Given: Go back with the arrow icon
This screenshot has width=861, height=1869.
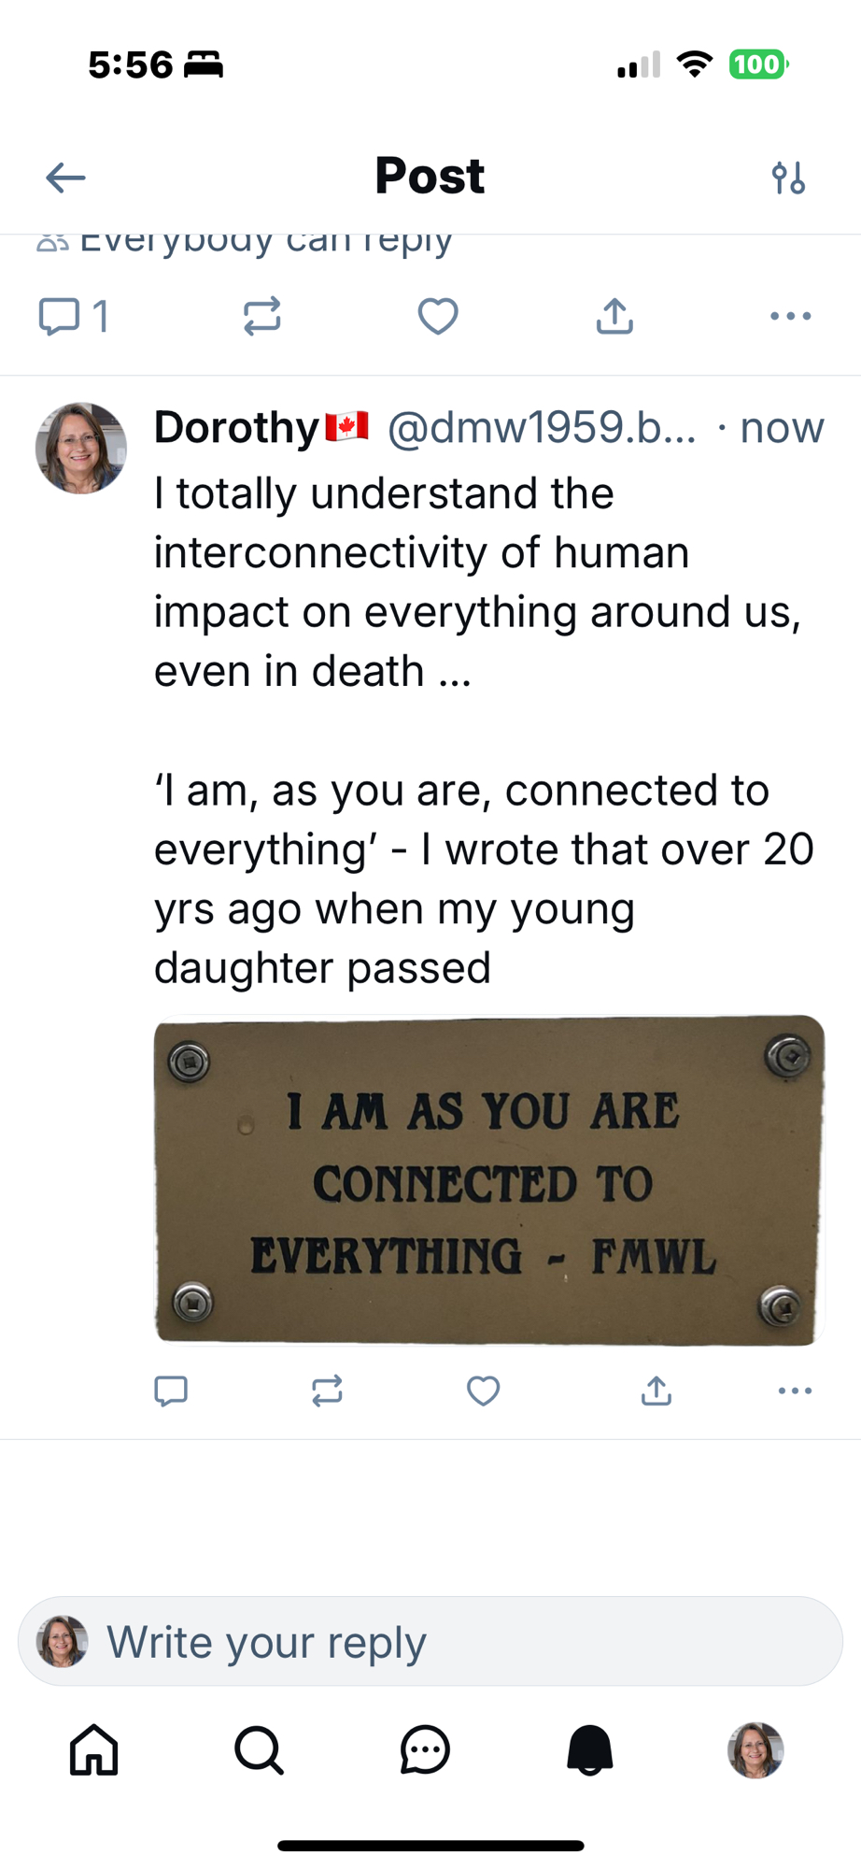Looking at the screenshot, I should coord(65,177).
